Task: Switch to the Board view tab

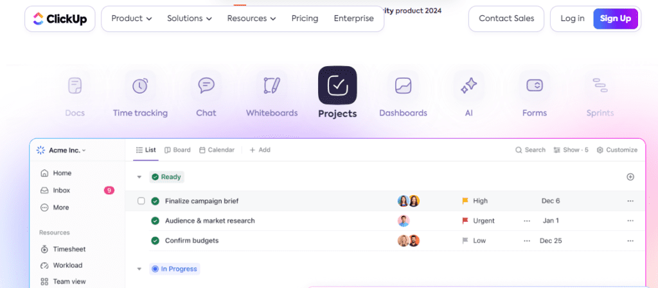Action: [177, 150]
